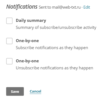Select the bold Daily summary label
The image size is (102, 99).
pos(31,21)
